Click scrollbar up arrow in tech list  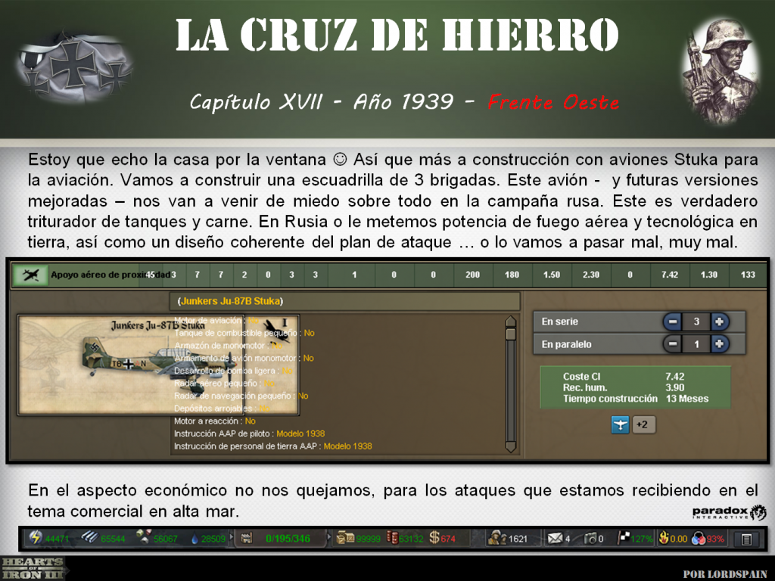[511, 322]
